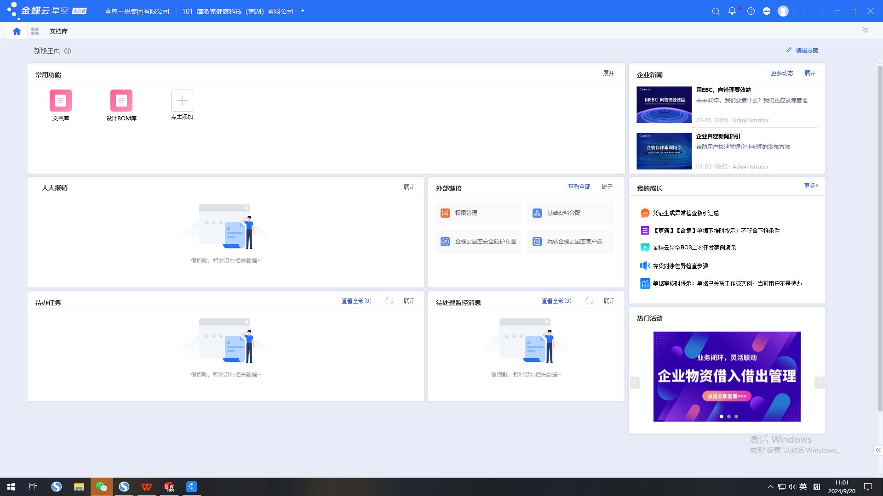
Task: Open WPS Office from the taskbar
Action: click(147, 487)
